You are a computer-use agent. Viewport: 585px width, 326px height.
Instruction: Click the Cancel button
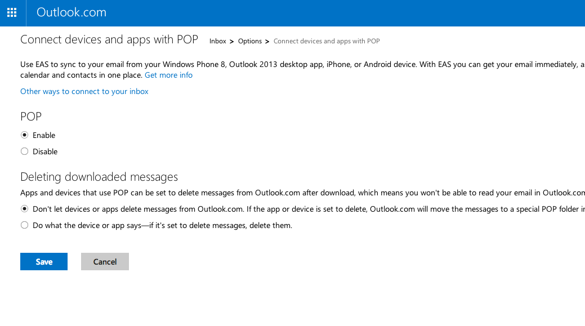point(105,261)
